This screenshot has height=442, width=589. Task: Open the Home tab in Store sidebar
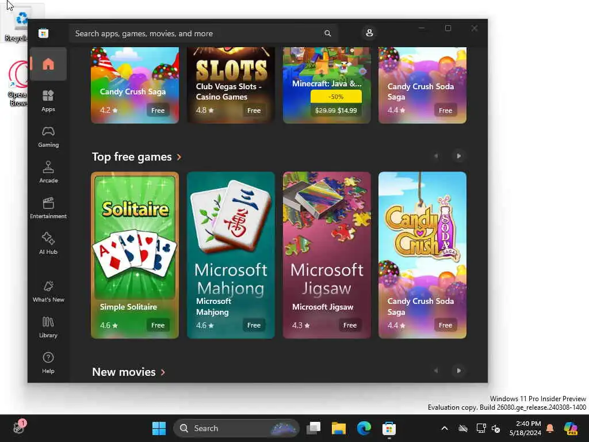pos(48,64)
